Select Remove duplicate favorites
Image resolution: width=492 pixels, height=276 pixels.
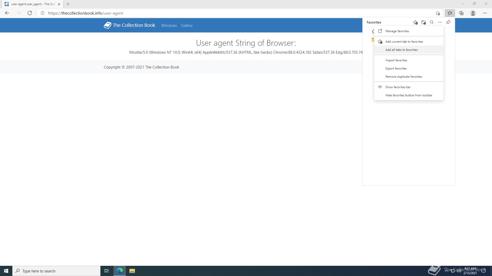point(409,77)
